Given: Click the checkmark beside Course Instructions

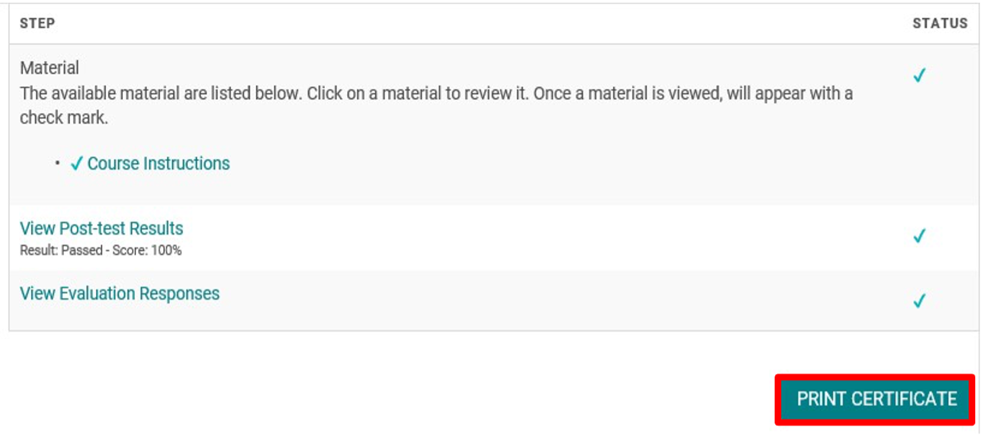Looking at the screenshot, I should (76, 163).
